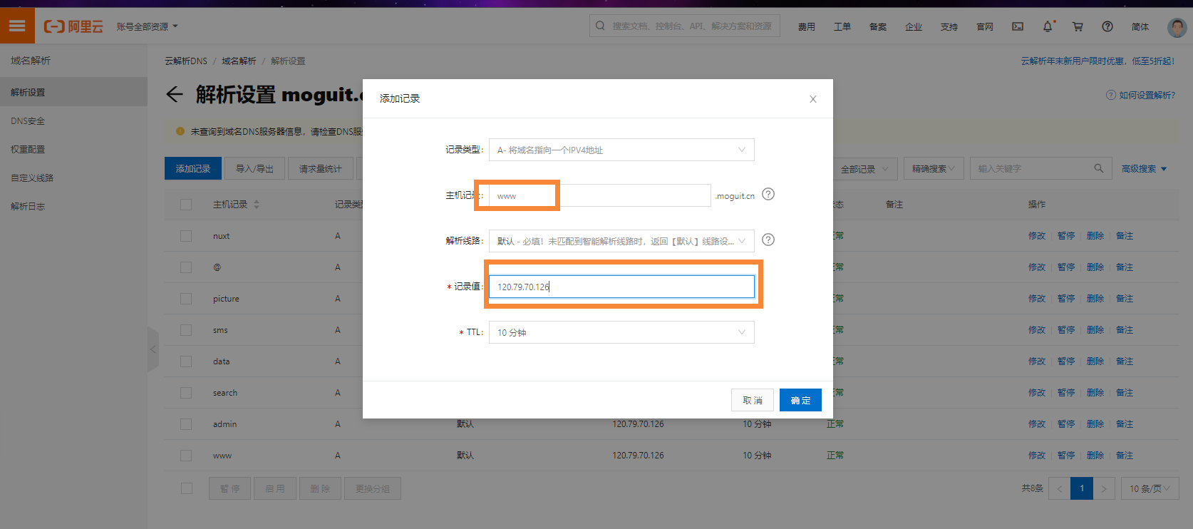Image resolution: width=1193 pixels, height=529 pixels.
Task: Collapse the left sidebar handle
Action: pos(153,349)
